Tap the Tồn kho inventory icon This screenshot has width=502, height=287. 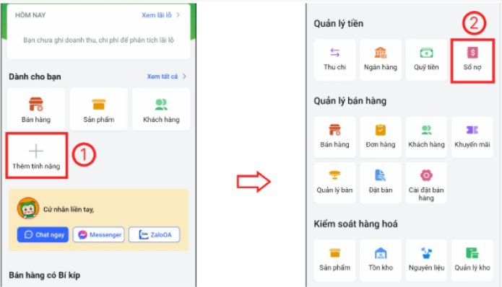point(381,260)
